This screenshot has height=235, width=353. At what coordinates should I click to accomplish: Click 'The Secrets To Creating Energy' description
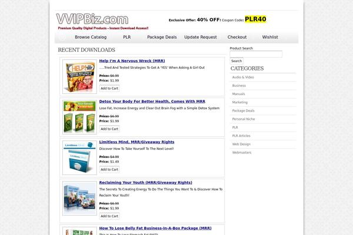(161, 192)
